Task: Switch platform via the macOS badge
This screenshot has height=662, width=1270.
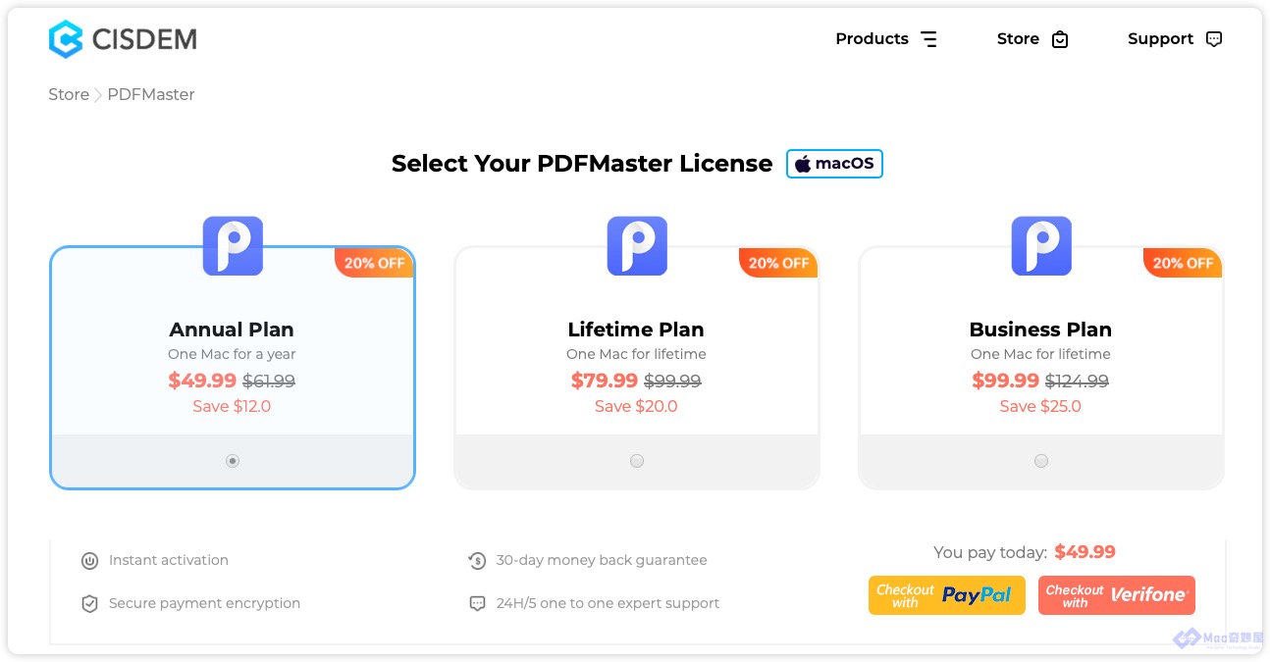Action: pos(834,164)
